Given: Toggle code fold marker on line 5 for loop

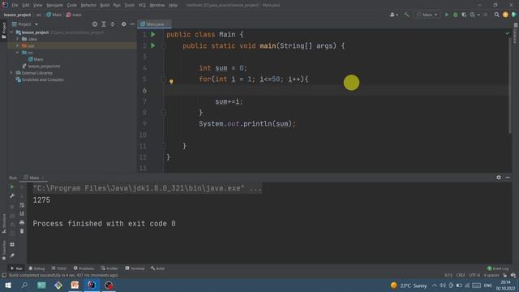Looking at the screenshot, I should pyautogui.click(x=164, y=79).
